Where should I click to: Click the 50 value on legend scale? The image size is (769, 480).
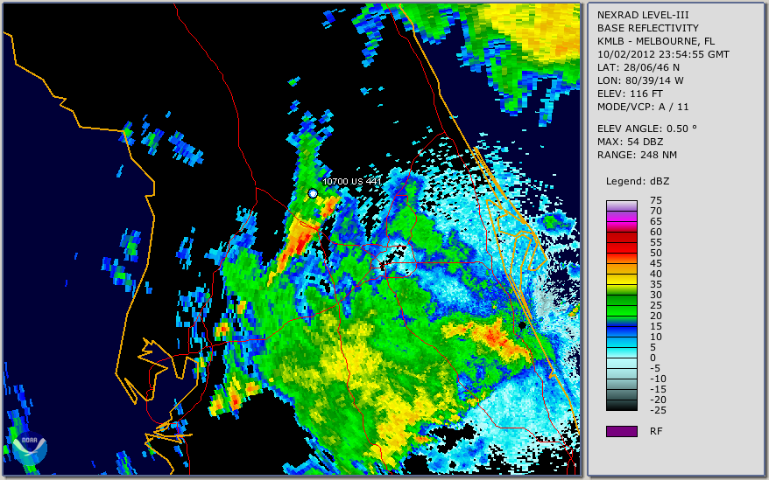pos(656,253)
